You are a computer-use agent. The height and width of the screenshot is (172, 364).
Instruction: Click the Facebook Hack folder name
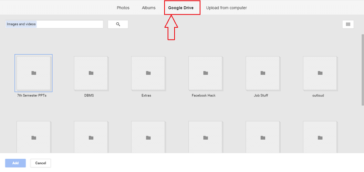click(x=203, y=96)
